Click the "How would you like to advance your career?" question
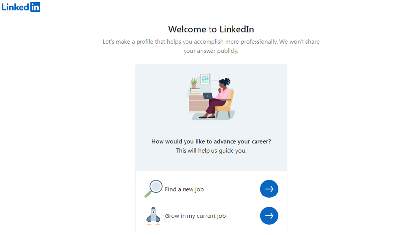This screenshot has width=419, height=235. [211, 141]
